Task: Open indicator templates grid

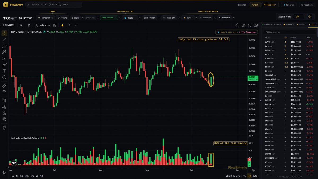Action: (x=55, y=25)
